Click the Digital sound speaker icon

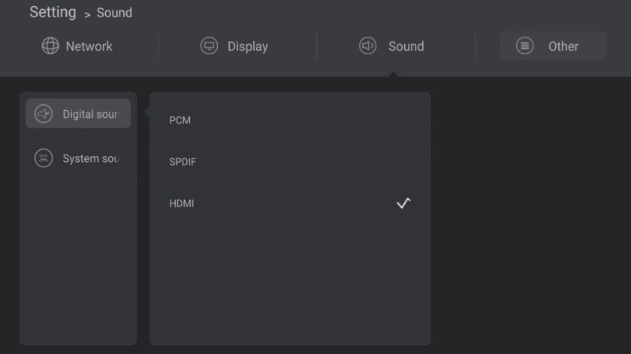click(x=44, y=114)
